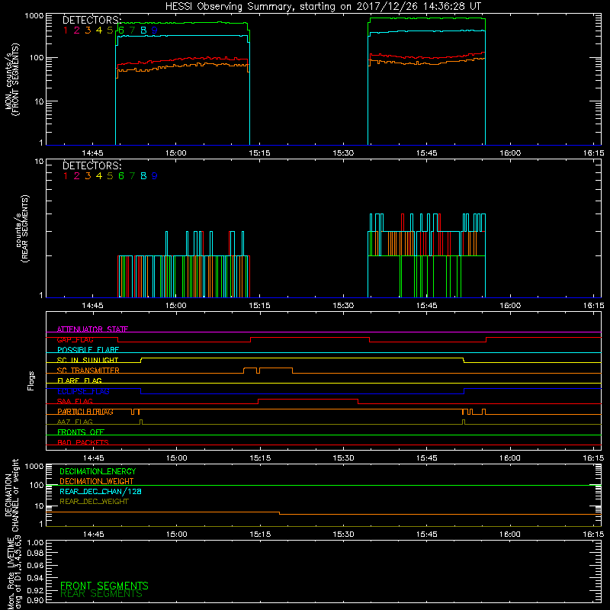The image size is (610, 610).
Task: Select the ATTENUATOR_STATE flag label
Action: pyautogui.click(x=92, y=329)
